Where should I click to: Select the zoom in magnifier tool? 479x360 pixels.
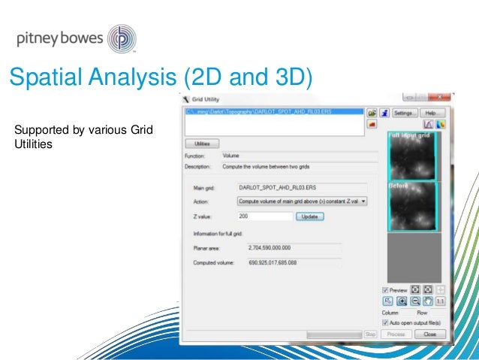pos(402,301)
